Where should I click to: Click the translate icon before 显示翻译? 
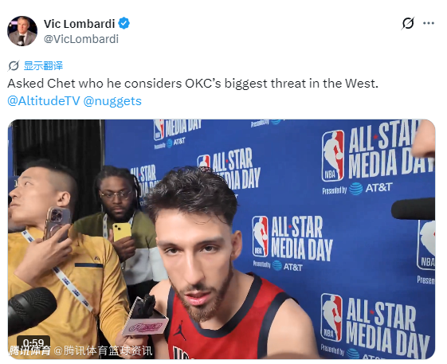pos(14,66)
